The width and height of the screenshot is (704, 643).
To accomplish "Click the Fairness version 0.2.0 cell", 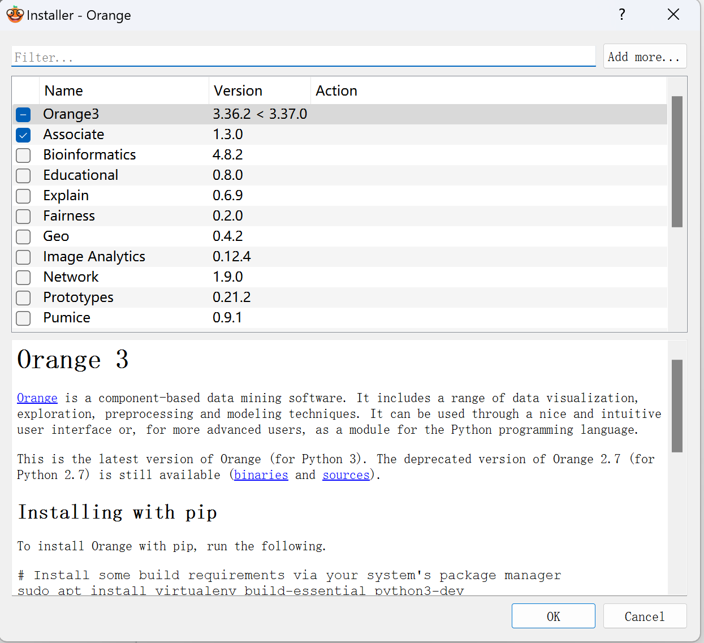I will pyautogui.click(x=228, y=216).
